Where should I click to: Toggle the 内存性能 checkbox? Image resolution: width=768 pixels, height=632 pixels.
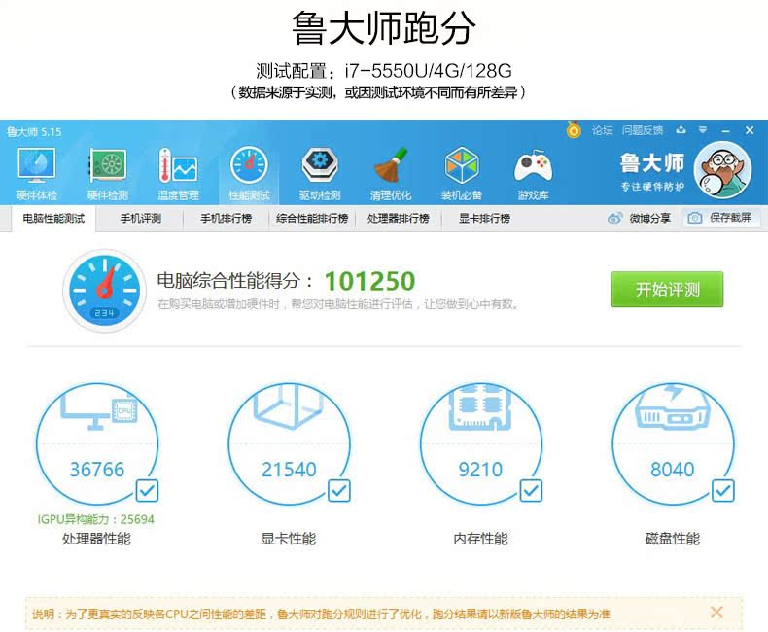531,490
